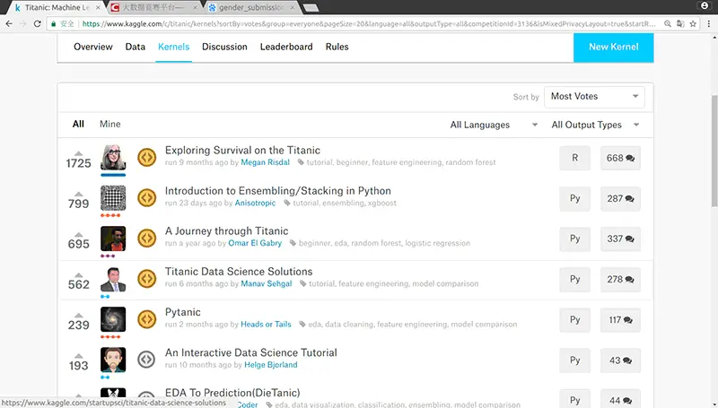Viewport: 718px width, 408px height.
Task: Click script icon for Interactive Data Science Tutorial
Action: point(147,360)
